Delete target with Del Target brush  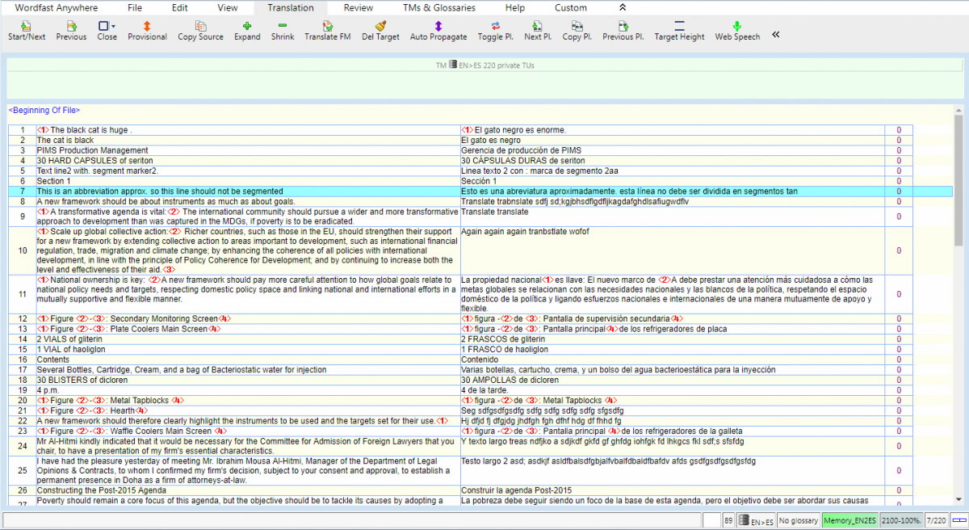click(380, 27)
